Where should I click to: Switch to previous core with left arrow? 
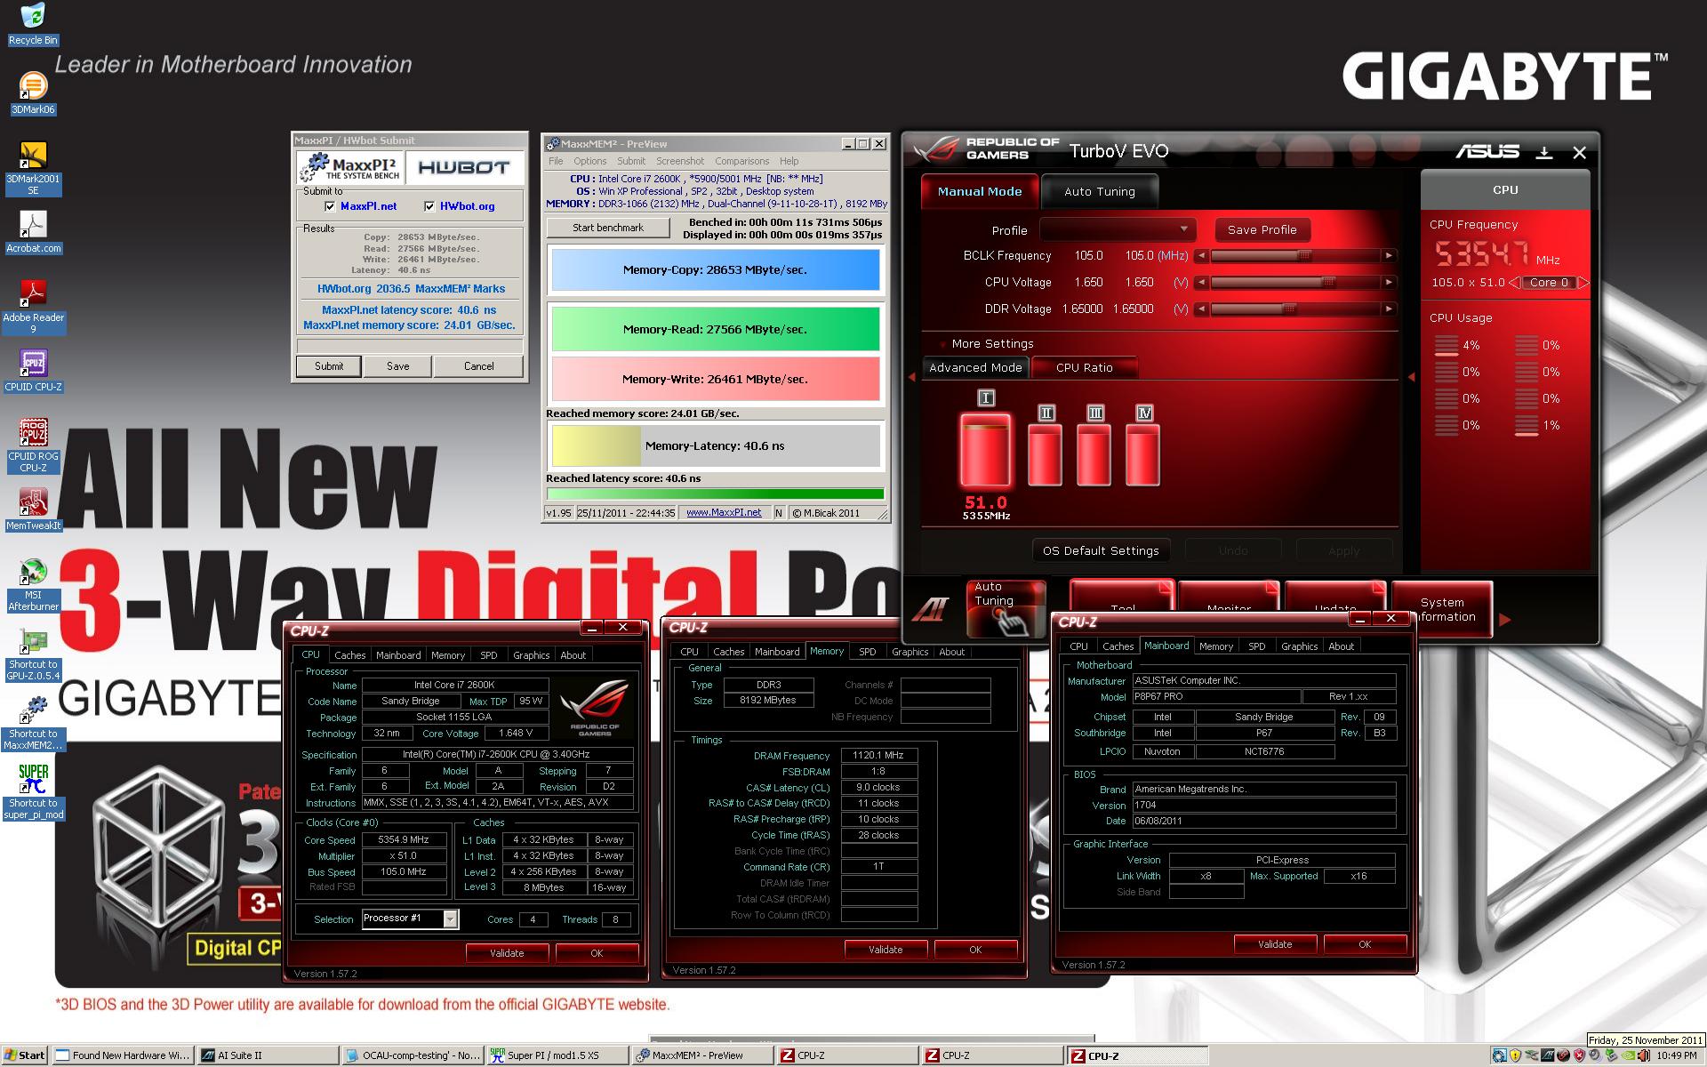coord(1514,283)
